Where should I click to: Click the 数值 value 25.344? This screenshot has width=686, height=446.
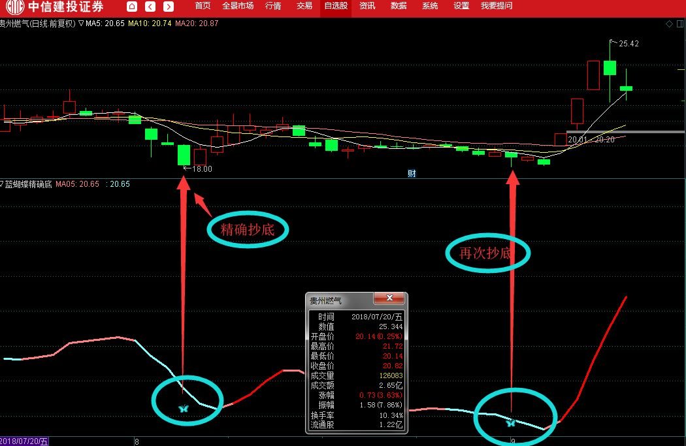(391, 327)
